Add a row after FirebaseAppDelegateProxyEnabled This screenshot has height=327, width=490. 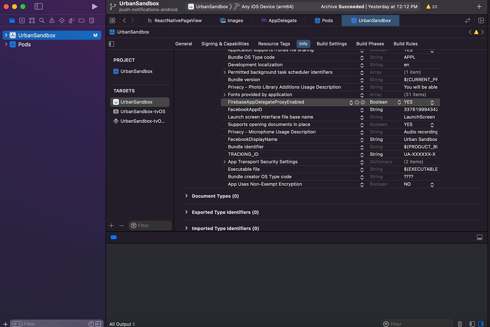pyautogui.click(x=357, y=102)
